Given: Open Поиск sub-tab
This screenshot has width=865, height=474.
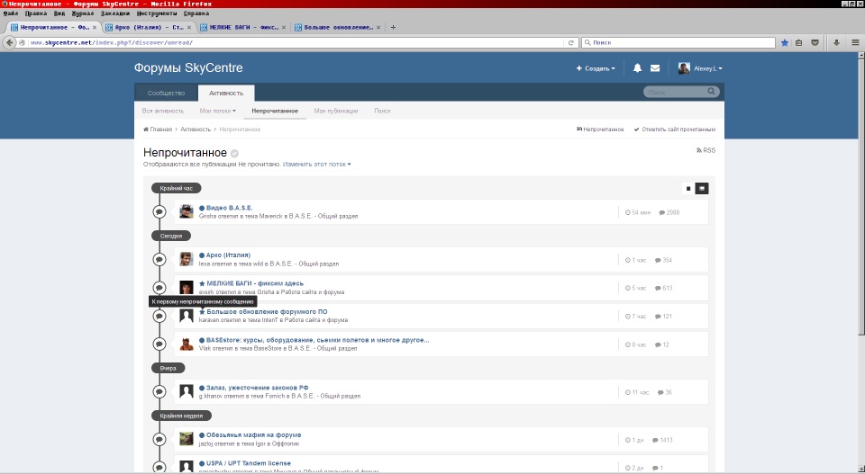Looking at the screenshot, I should pos(382,111).
